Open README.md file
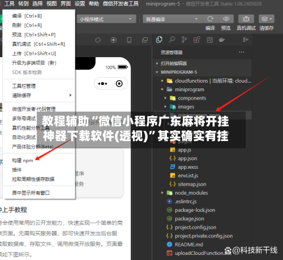The image size is (283, 260). point(188,245)
